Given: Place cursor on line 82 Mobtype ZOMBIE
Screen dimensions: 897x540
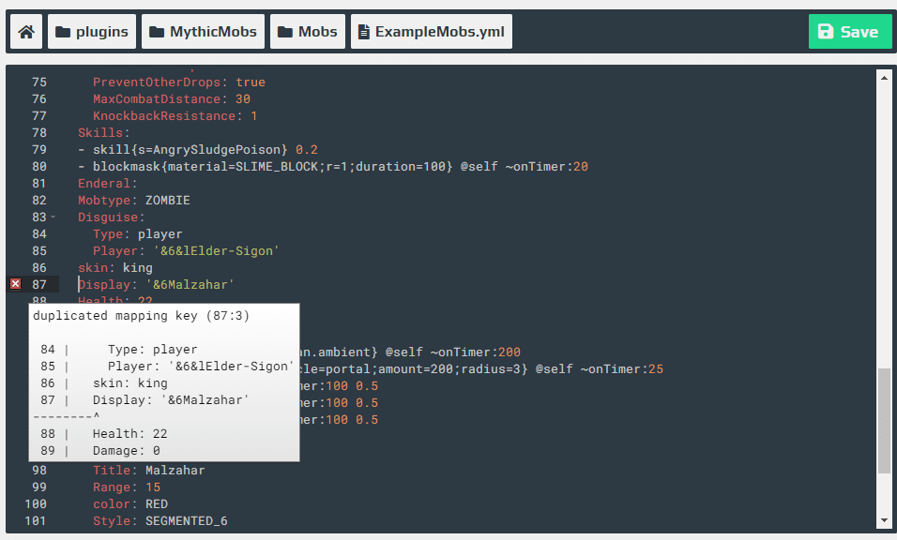Looking at the screenshot, I should 134,201.
